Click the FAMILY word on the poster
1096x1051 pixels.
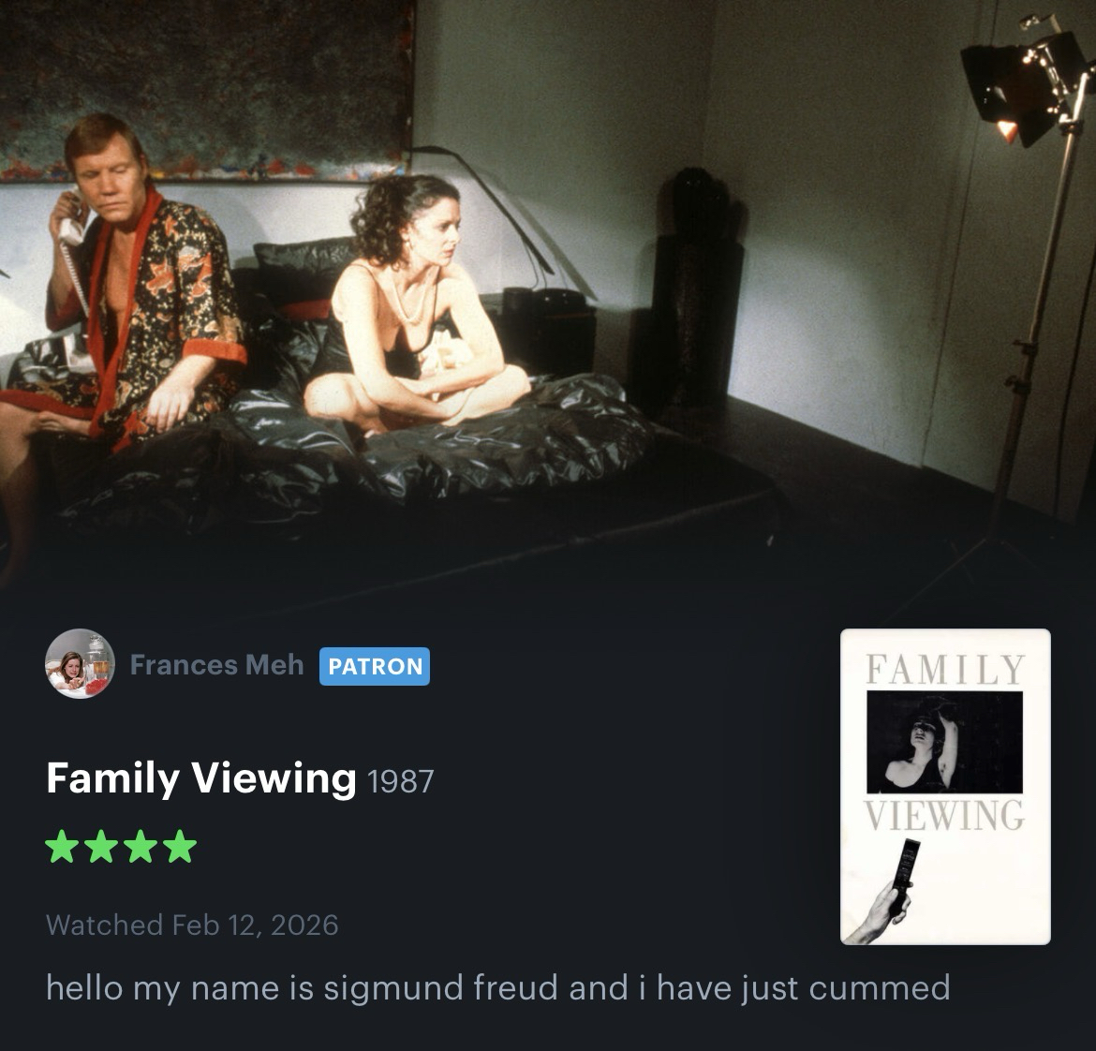click(945, 669)
